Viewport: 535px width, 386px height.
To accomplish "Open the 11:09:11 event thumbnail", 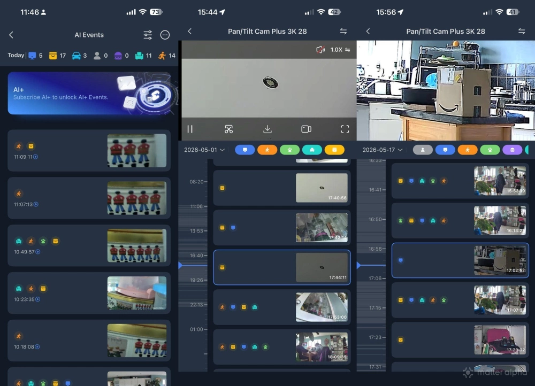I will pyautogui.click(x=137, y=150).
